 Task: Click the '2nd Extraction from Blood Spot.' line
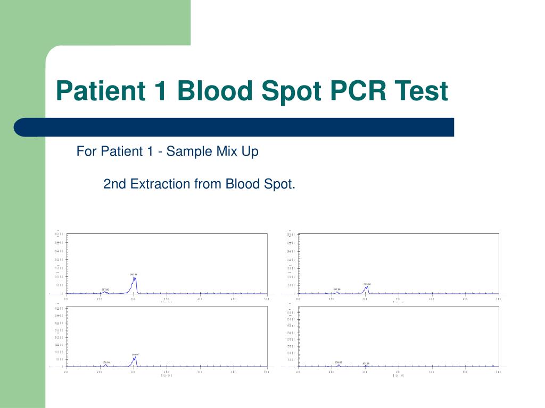pyautogui.click(x=199, y=184)
